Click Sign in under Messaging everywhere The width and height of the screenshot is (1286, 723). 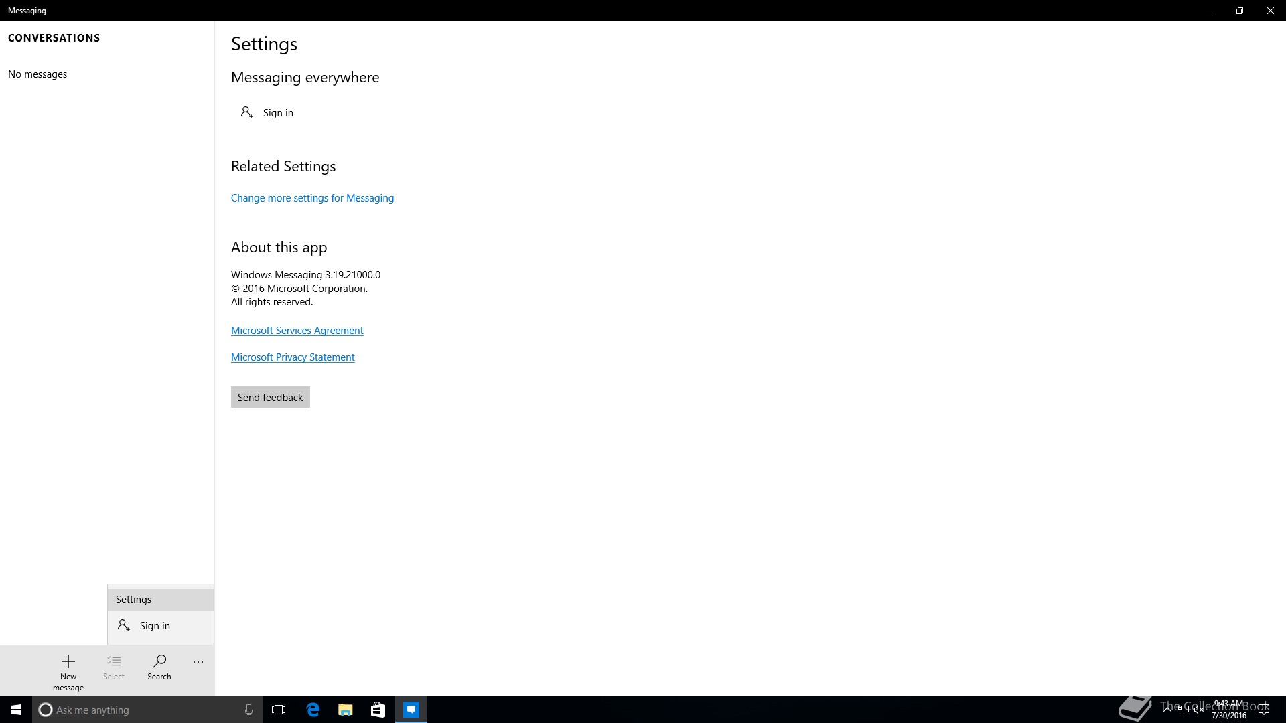click(267, 112)
